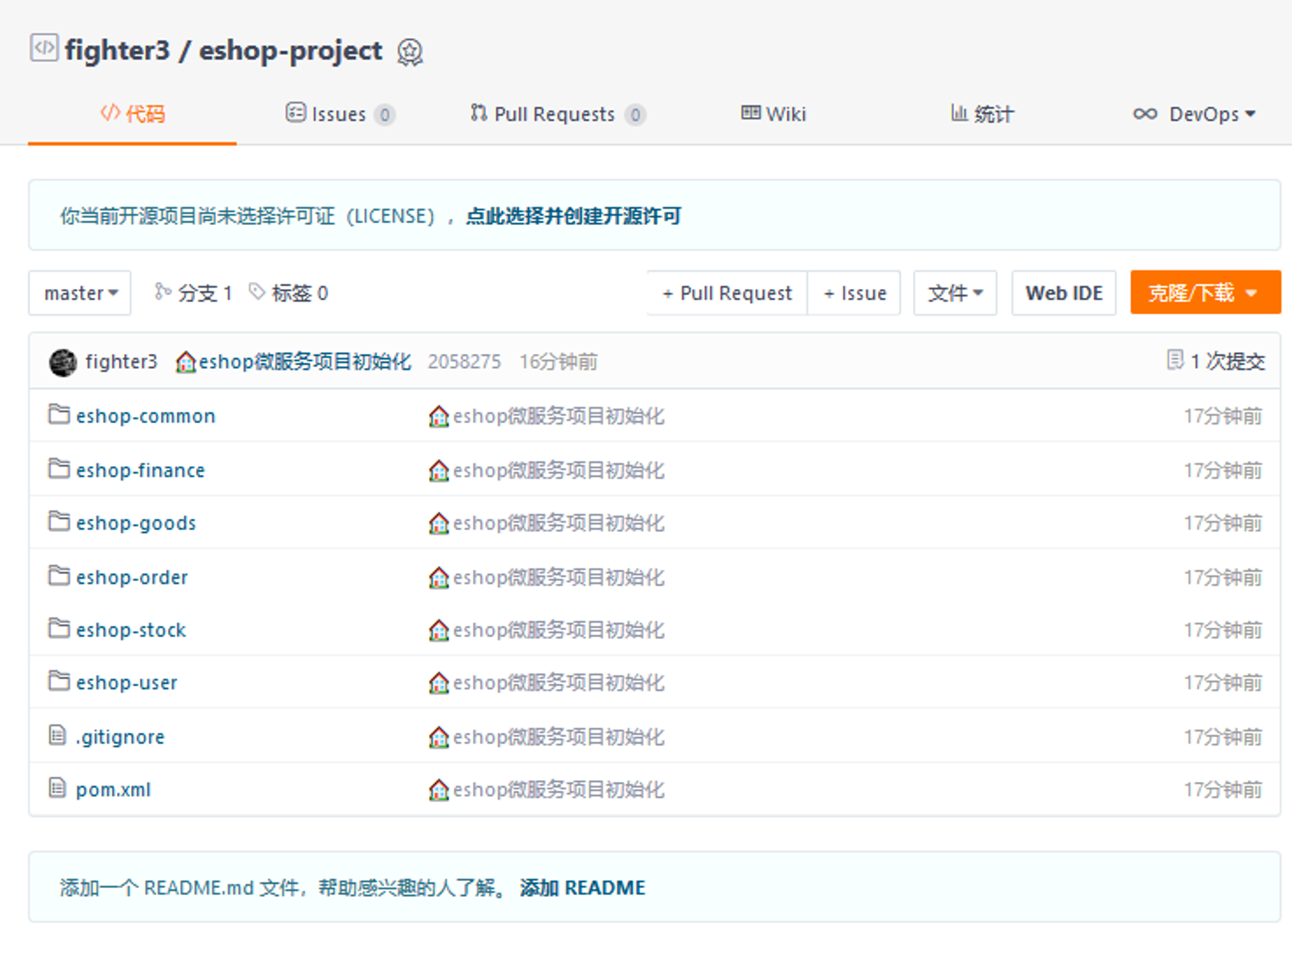This screenshot has width=1292, height=963.
Task: Click the Issues count badge 0
Action: (x=385, y=115)
